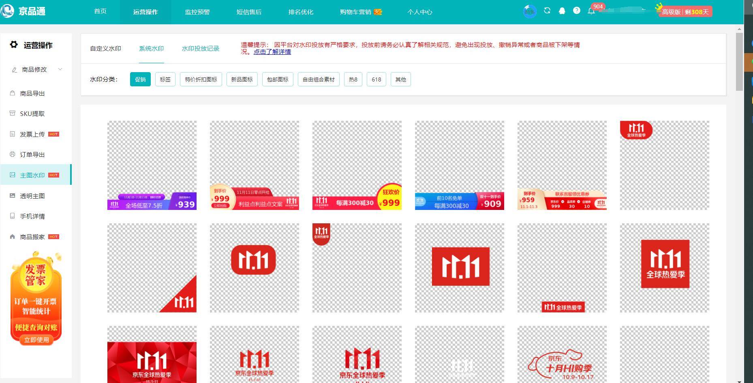The height and width of the screenshot is (383, 753).
Task: Select the 前10名免单 blue watermark
Action: tap(460, 165)
